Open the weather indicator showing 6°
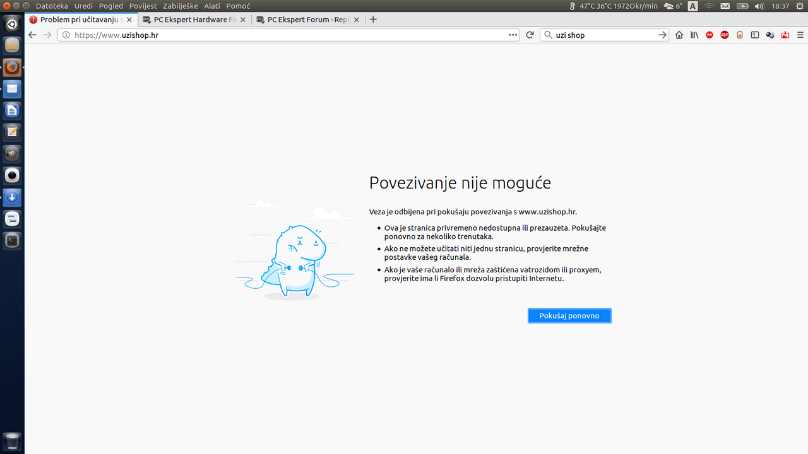Viewport: 808px width, 454px height. [673, 6]
